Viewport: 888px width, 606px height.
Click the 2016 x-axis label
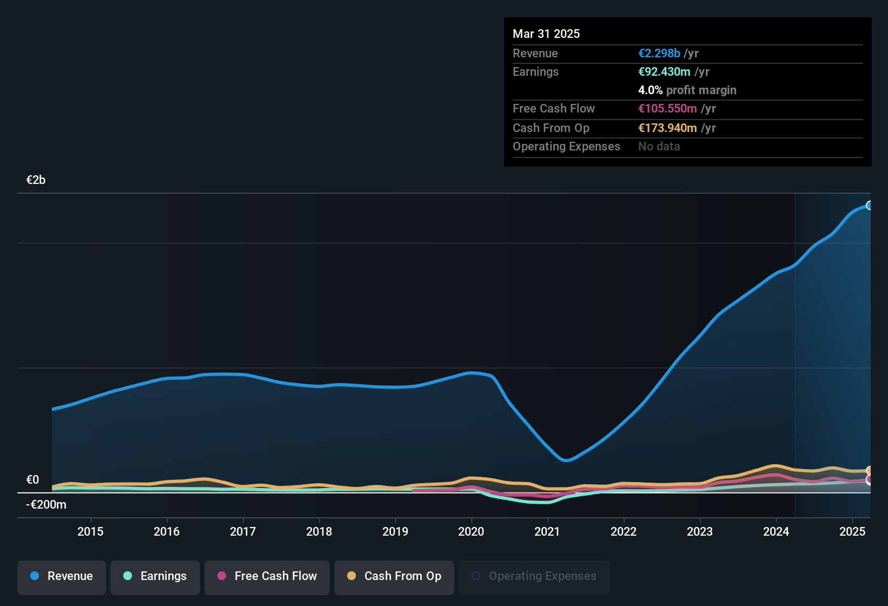pos(167,532)
